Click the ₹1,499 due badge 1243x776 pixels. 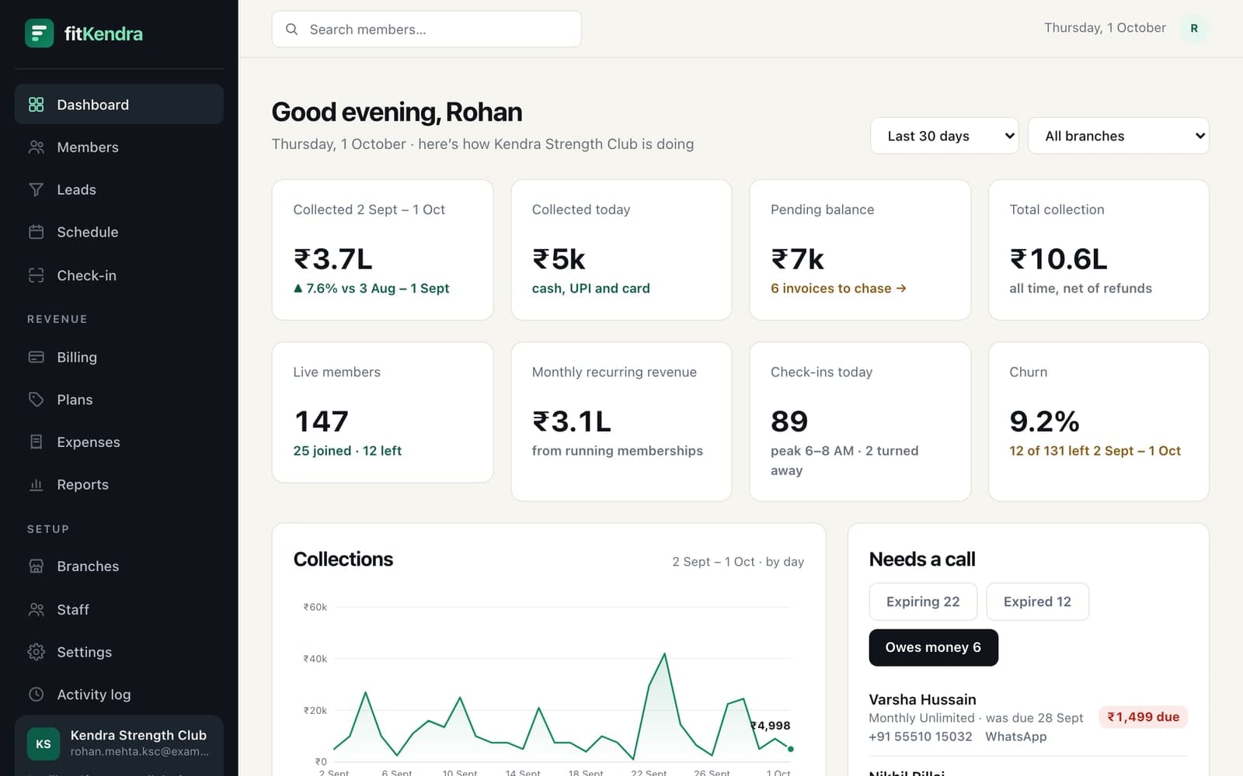click(1143, 717)
